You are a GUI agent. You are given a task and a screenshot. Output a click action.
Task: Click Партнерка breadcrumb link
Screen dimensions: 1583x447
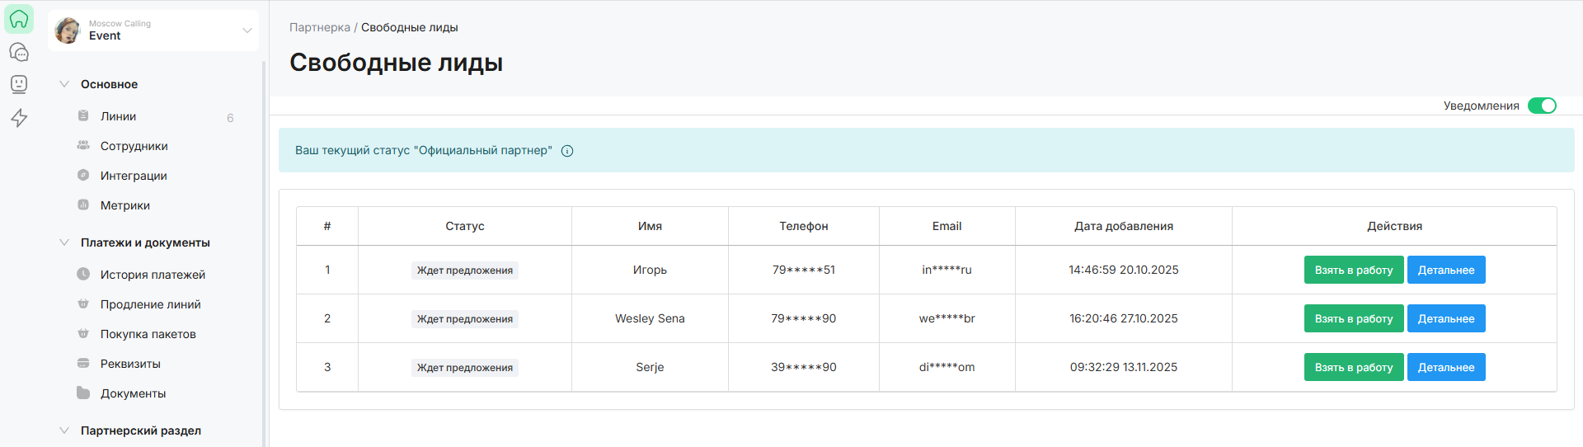pyautogui.click(x=319, y=27)
